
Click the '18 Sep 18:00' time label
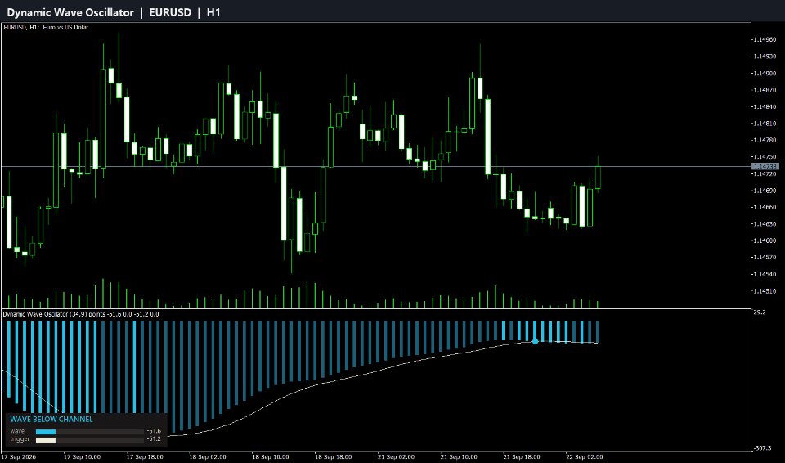(x=333, y=457)
